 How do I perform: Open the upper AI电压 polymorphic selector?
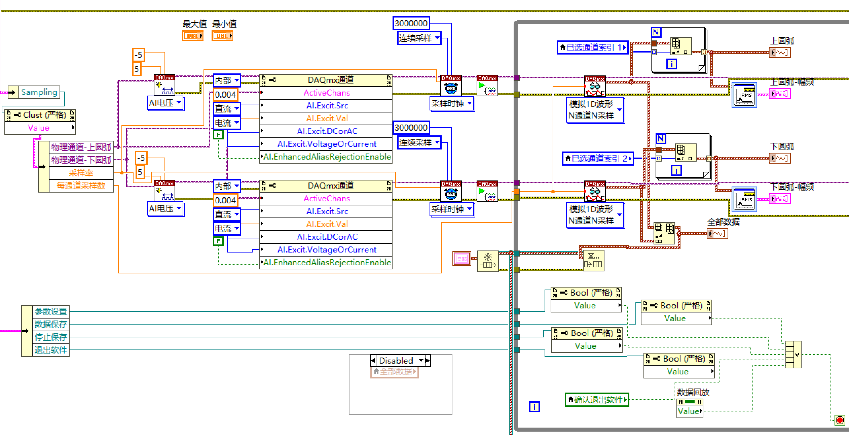pyautogui.click(x=165, y=103)
